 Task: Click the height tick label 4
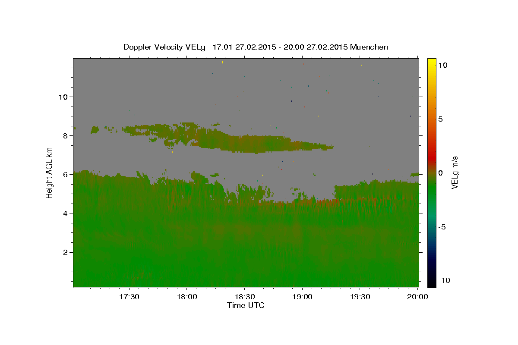click(x=65, y=213)
